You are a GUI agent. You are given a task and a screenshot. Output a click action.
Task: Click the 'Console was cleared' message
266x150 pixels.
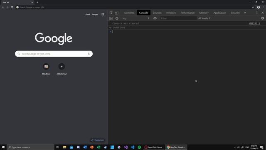[x=126, y=23]
